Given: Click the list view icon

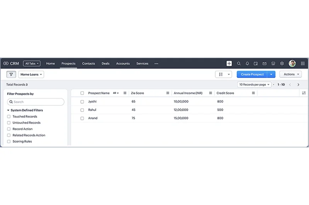Looking at the screenshot, I should pyautogui.click(x=221, y=74).
